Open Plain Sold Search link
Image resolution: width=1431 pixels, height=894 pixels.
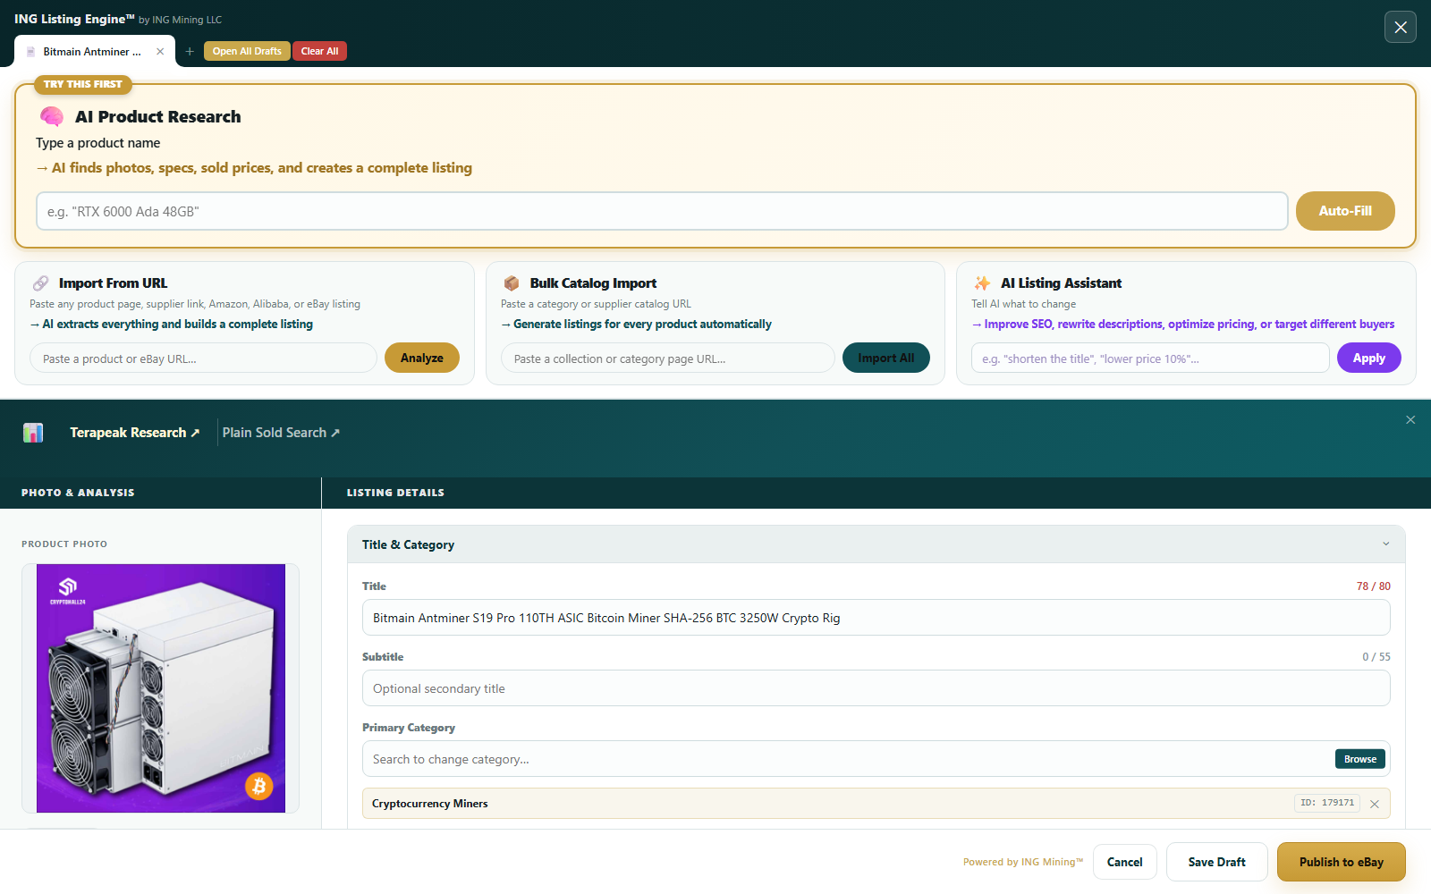281,433
